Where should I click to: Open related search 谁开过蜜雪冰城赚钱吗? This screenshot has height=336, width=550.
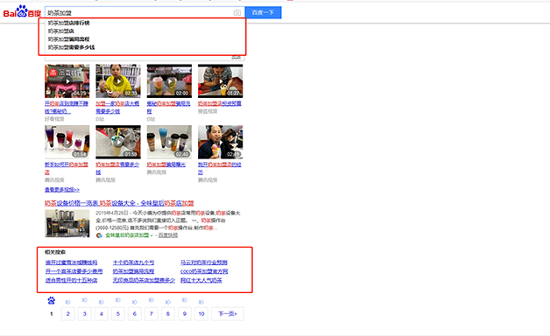71,262
